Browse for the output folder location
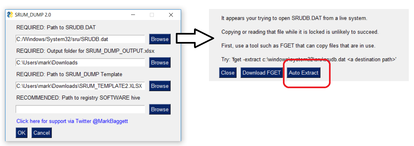 [x=160, y=63]
